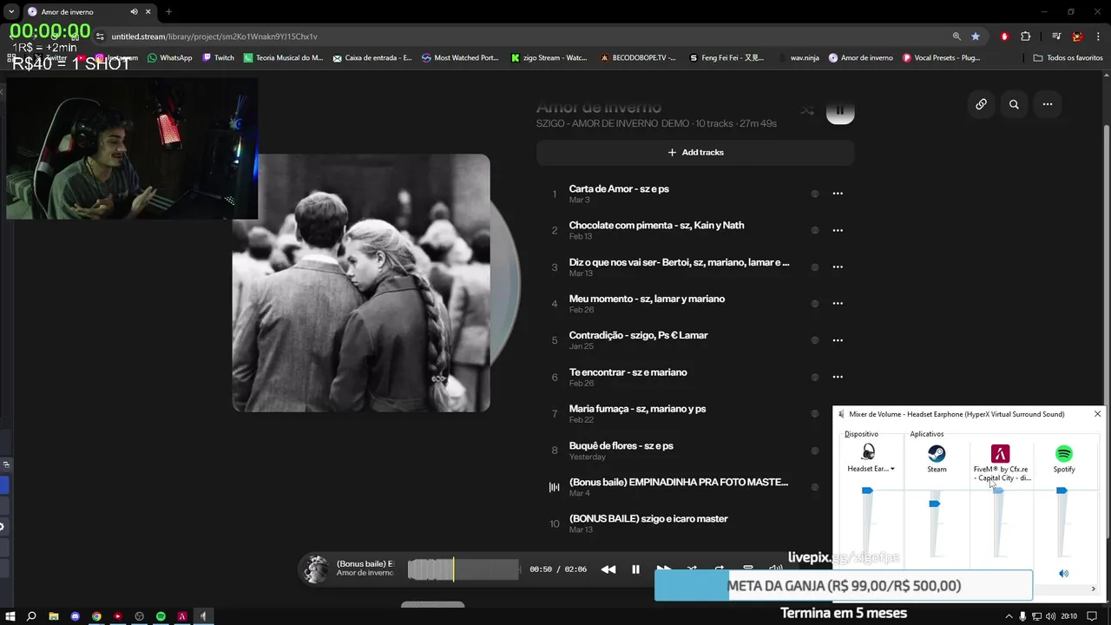This screenshot has width=1111, height=625.
Task: Open the browser extensions puzzle icon
Action: (x=1026, y=36)
